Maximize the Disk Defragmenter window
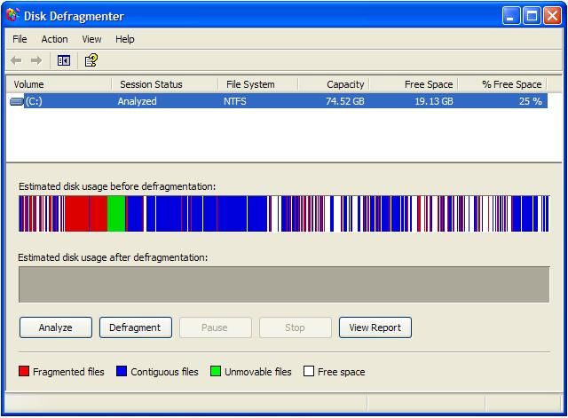 click(532, 16)
